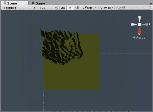153x112 pixels.
Task: Open the panel options menu icon
Action: (150, 4)
